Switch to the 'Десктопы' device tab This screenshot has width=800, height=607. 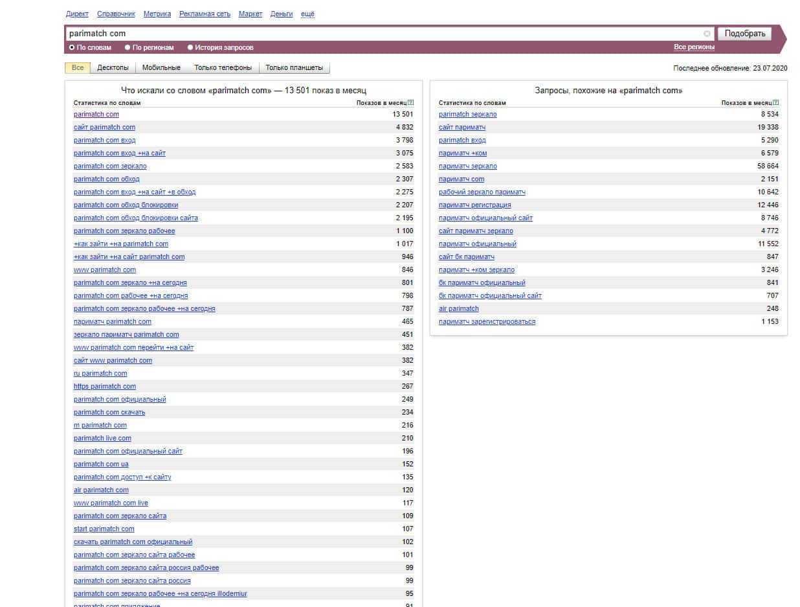pyautogui.click(x=113, y=68)
